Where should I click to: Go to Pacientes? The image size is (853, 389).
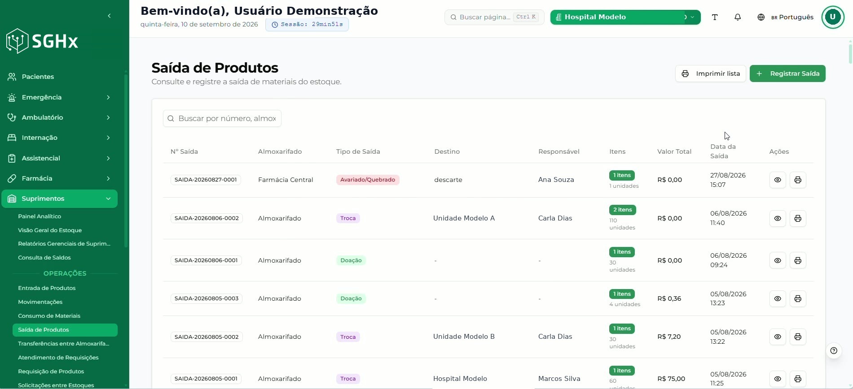59,77
